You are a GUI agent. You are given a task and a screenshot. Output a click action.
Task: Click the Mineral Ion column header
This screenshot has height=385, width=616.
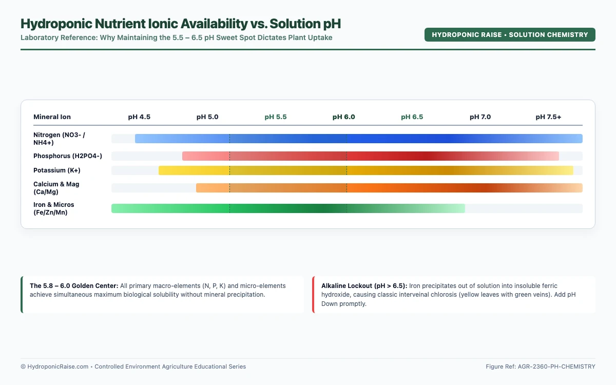52,117
